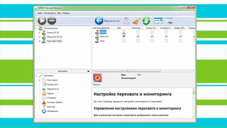Select the Мишутка row in the user table
Screen dimensions: 227x128
(104, 37)
